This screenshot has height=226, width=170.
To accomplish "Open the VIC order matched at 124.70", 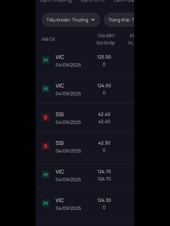I will [x=85, y=175].
